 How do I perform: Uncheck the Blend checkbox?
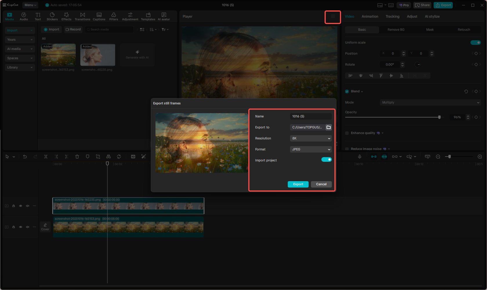click(x=347, y=91)
